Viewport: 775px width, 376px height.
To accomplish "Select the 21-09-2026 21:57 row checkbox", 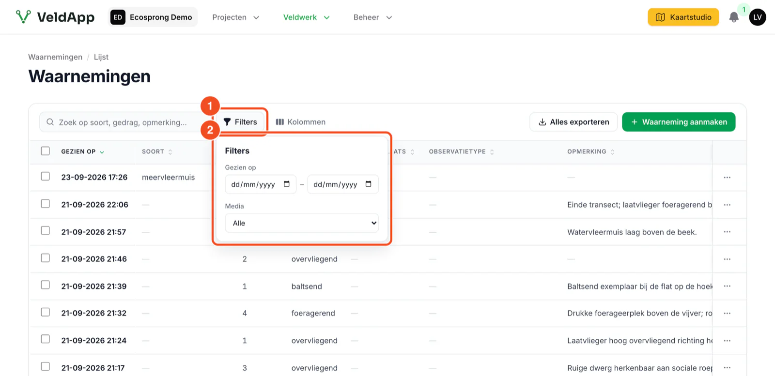I will [x=46, y=231].
